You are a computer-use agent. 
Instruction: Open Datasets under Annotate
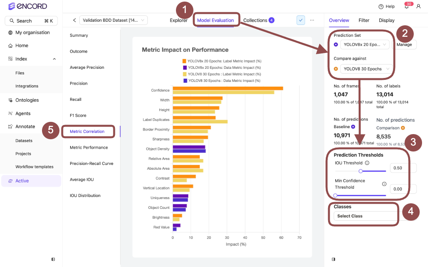(24, 140)
